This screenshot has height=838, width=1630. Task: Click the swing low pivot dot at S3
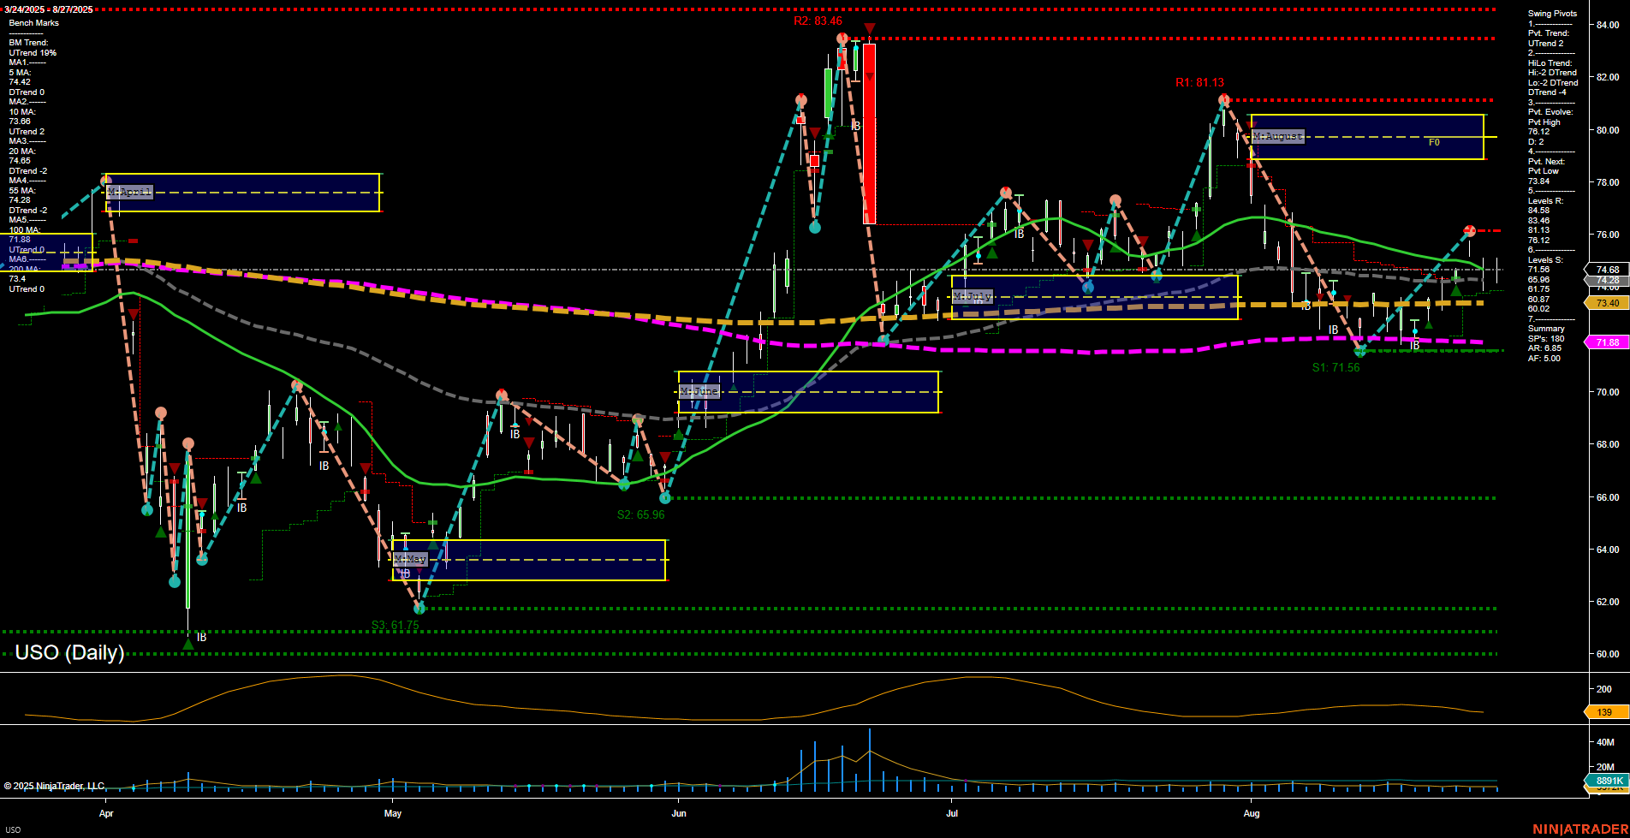click(x=419, y=608)
